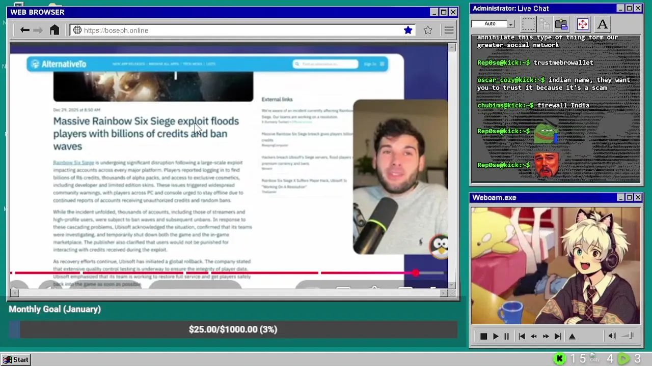Mute the Webcam.exe speaker icon
The height and width of the screenshot is (366, 652).
pos(612,335)
